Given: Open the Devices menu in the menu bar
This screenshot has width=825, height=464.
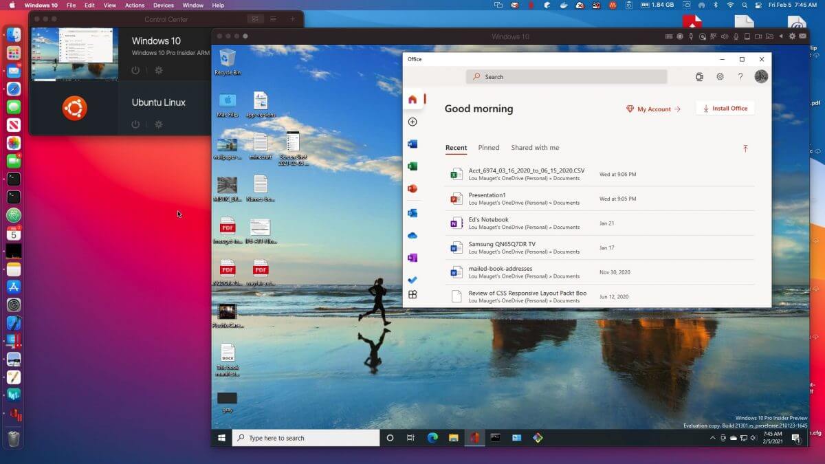Looking at the screenshot, I should click(163, 5).
